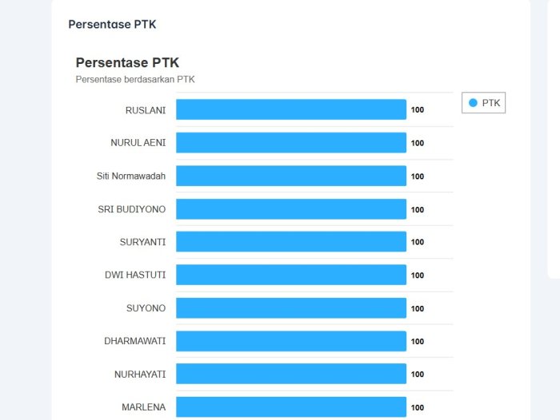Click the bold Persentase PTK chart title
The width and height of the screenshot is (560, 420).
127,62
